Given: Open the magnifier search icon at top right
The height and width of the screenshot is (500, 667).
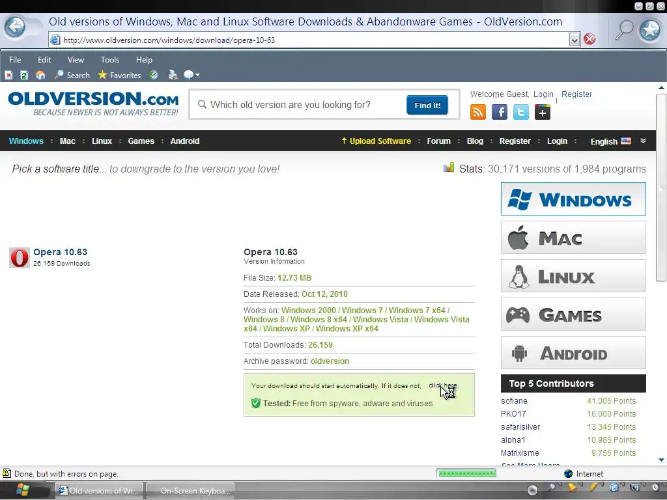Looking at the screenshot, I should (624, 29).
